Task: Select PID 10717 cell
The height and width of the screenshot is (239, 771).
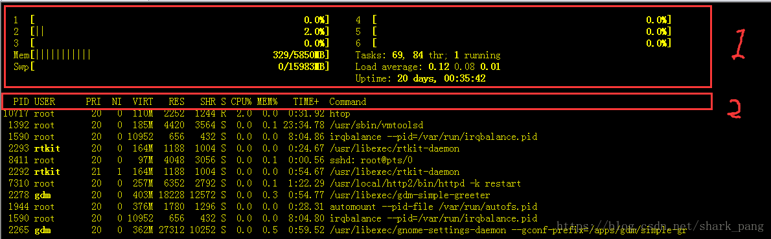Action: point(16,113)
